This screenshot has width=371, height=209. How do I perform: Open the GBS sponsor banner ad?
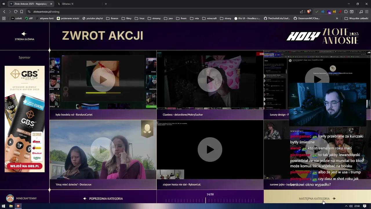point(25,119)
